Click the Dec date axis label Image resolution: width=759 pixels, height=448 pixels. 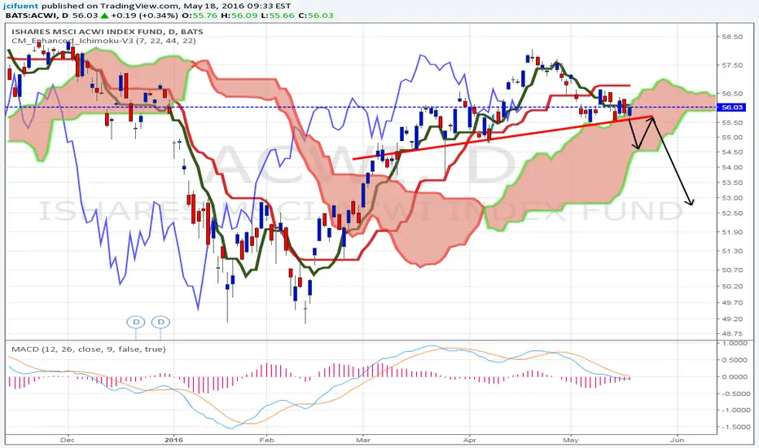68,440
